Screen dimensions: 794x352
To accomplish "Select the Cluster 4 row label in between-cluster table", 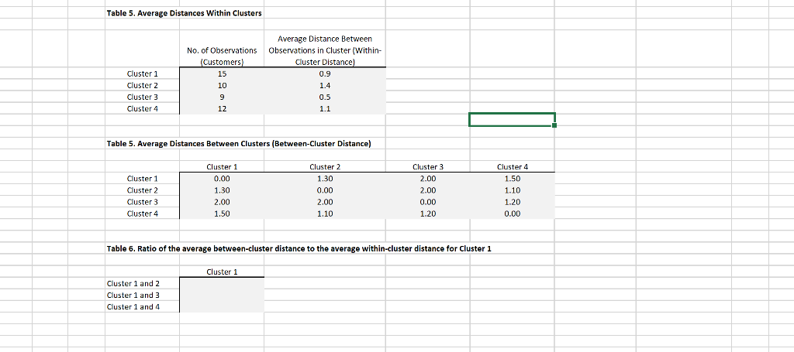I will click(143, 214).
